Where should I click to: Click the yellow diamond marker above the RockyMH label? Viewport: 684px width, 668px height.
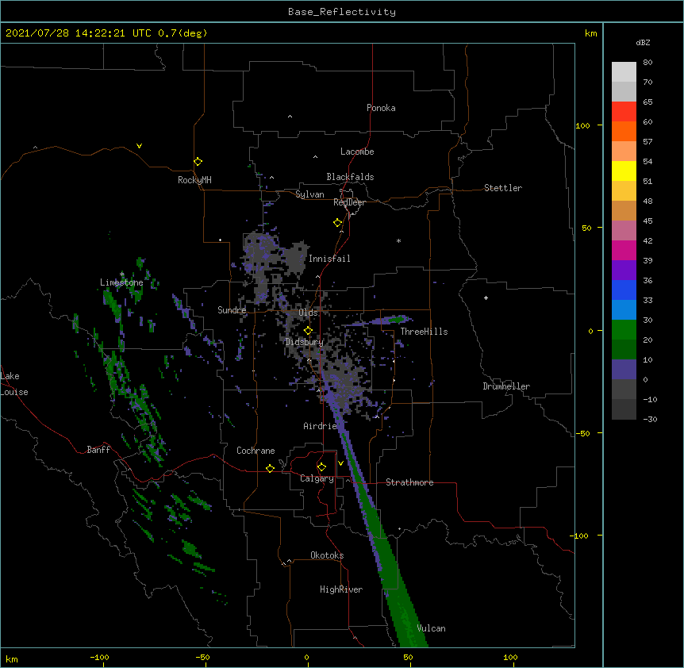(x=198, y=162)
